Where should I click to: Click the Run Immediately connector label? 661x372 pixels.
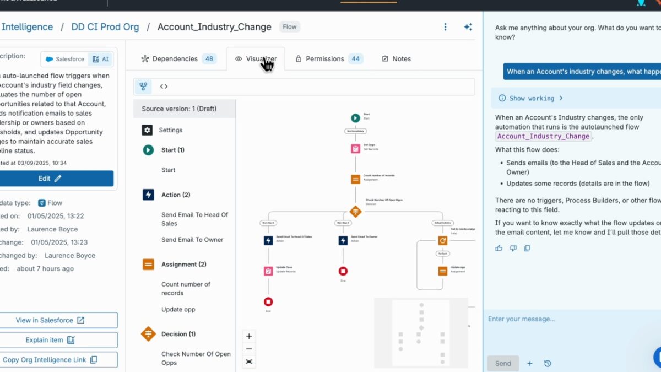click(x=355, y=131)
